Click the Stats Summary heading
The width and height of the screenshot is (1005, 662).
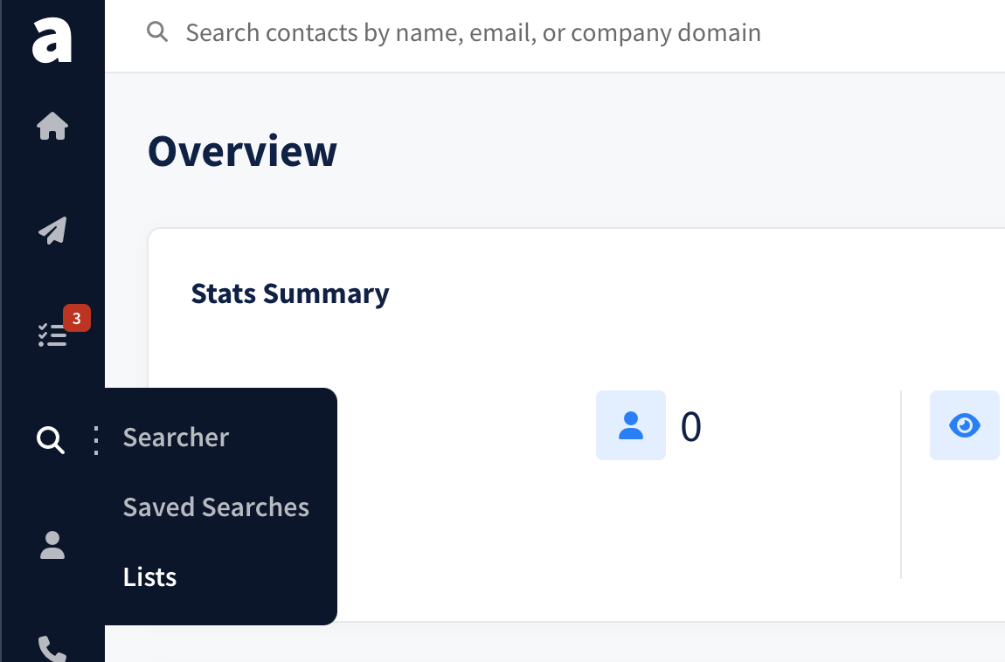[290, 293]
